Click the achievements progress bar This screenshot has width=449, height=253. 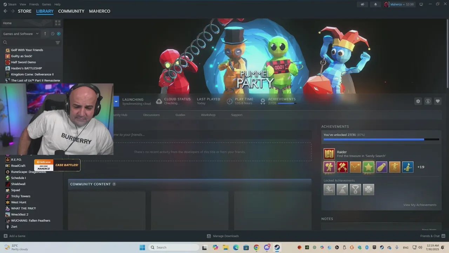coord(381,140)
